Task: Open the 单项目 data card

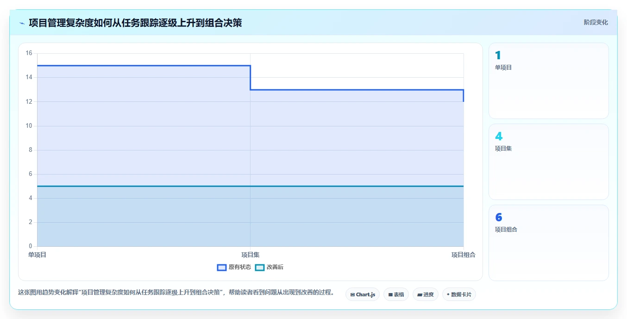Action: 548,81
